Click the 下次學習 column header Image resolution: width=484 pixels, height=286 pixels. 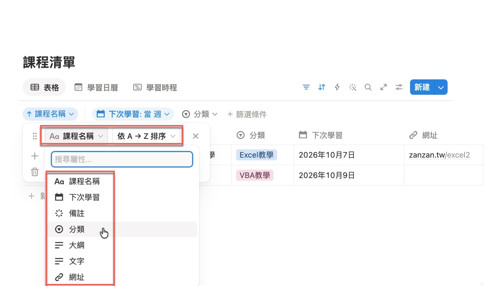pos(320,135)
